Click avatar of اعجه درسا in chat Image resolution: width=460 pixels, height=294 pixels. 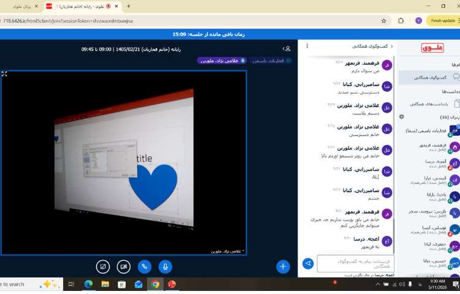click(x=386, y=241)
